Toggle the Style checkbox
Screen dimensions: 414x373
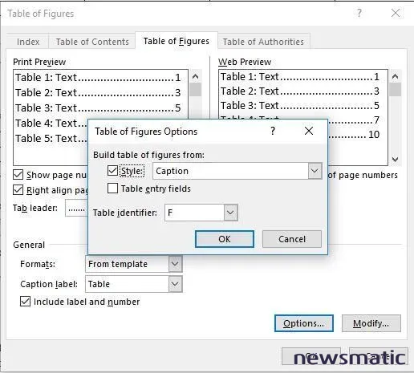(x=112, y=171)
